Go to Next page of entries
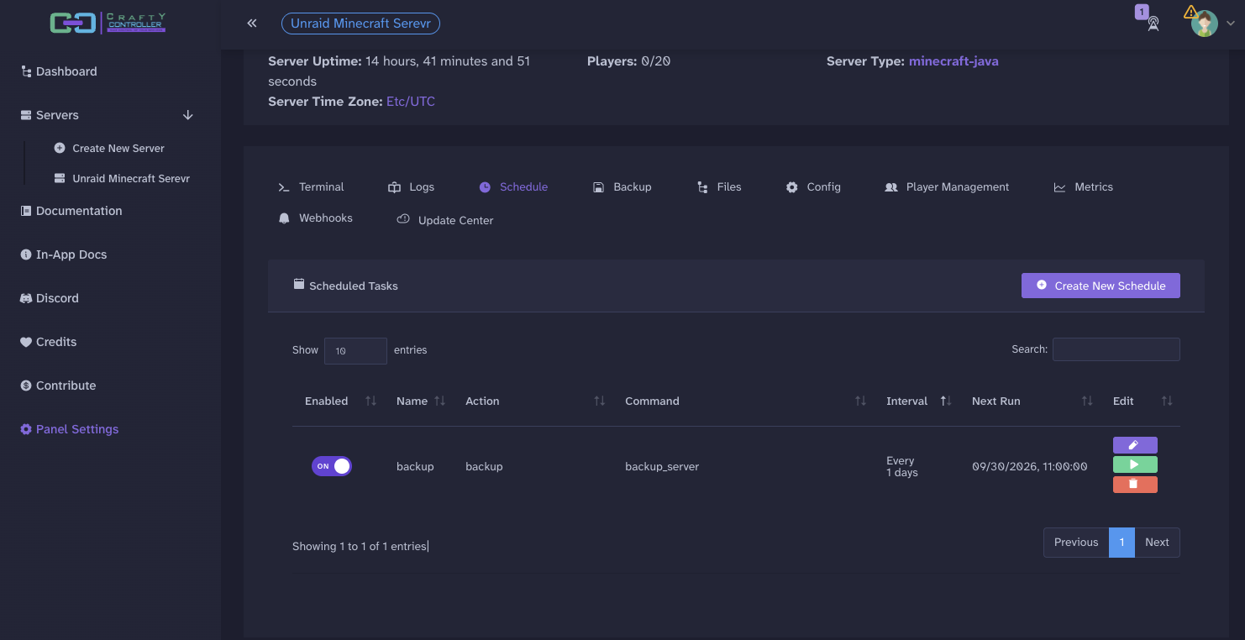Screen dimensions: 1245x640 pos(1157,543)
